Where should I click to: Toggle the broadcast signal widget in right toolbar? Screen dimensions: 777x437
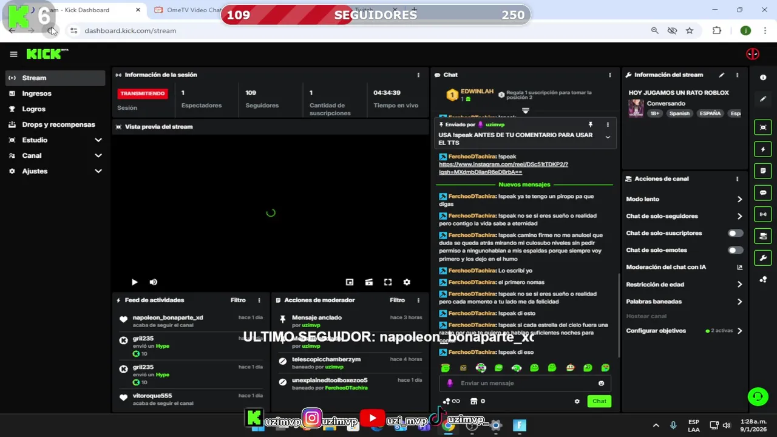[x=763, y=214]
